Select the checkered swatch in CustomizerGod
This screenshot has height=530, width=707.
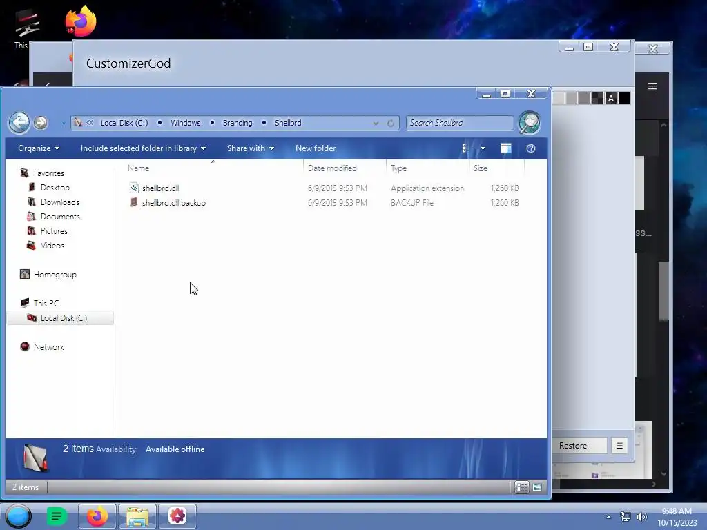pos(598,98)
